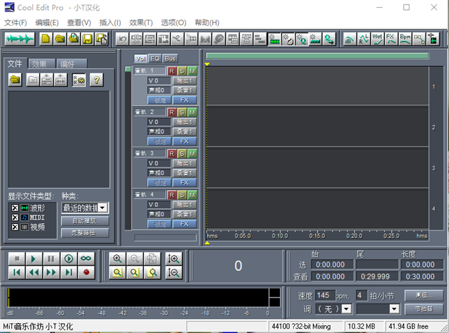This screenshot has width=449, height=333.
Task: Click the horizontal zoom in magnifier
Action: (118, 258)
